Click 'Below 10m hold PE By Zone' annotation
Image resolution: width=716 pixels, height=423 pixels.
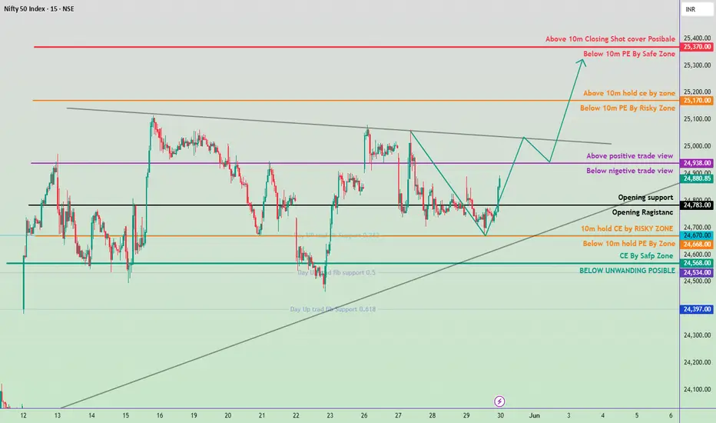628,244
